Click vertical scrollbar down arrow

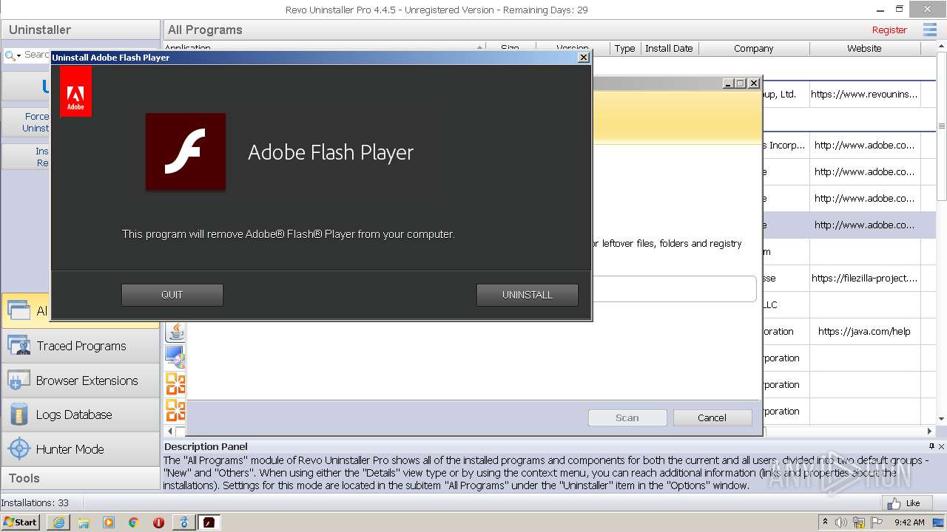tap(941, 419)
